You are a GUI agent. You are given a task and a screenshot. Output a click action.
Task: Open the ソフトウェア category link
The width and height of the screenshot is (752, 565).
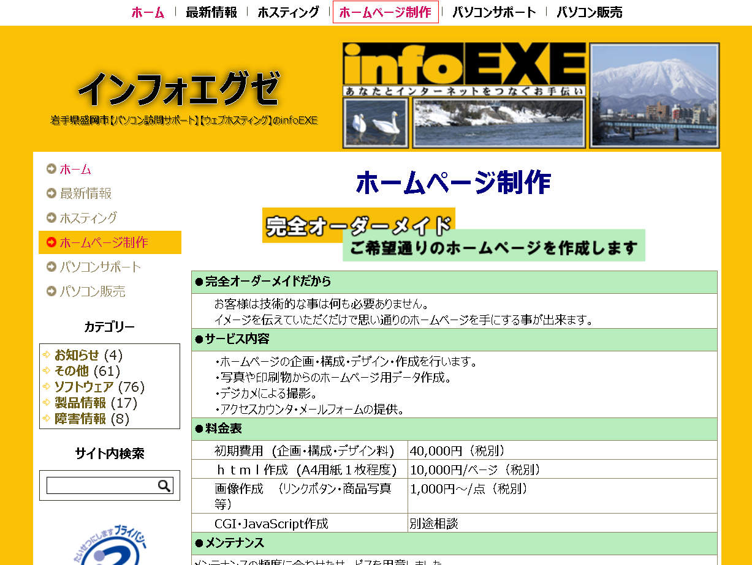[84, 387]
